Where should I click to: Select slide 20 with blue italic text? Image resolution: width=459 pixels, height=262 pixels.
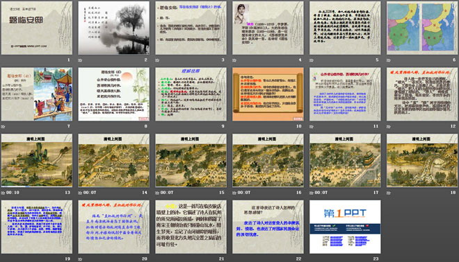pos(114,227)
